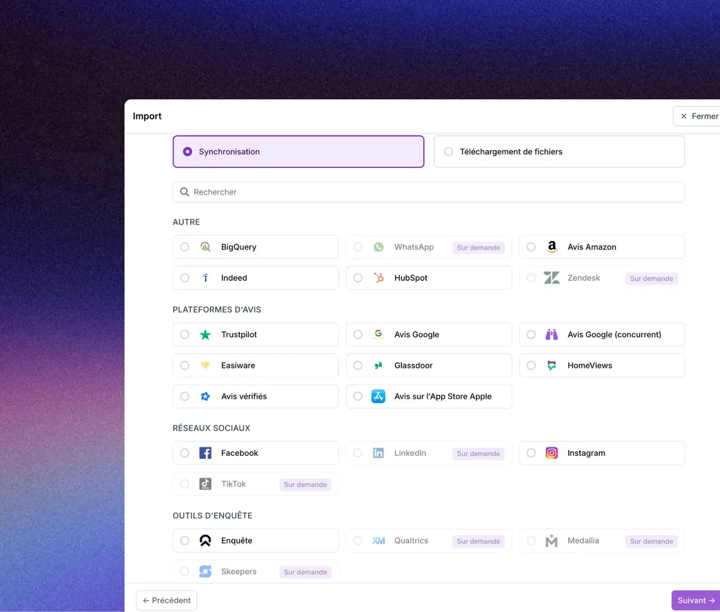The width and height of the screenshot is (720, 612).
Task: Choose the Indeed radio button
Action: (x=185, y=278)
